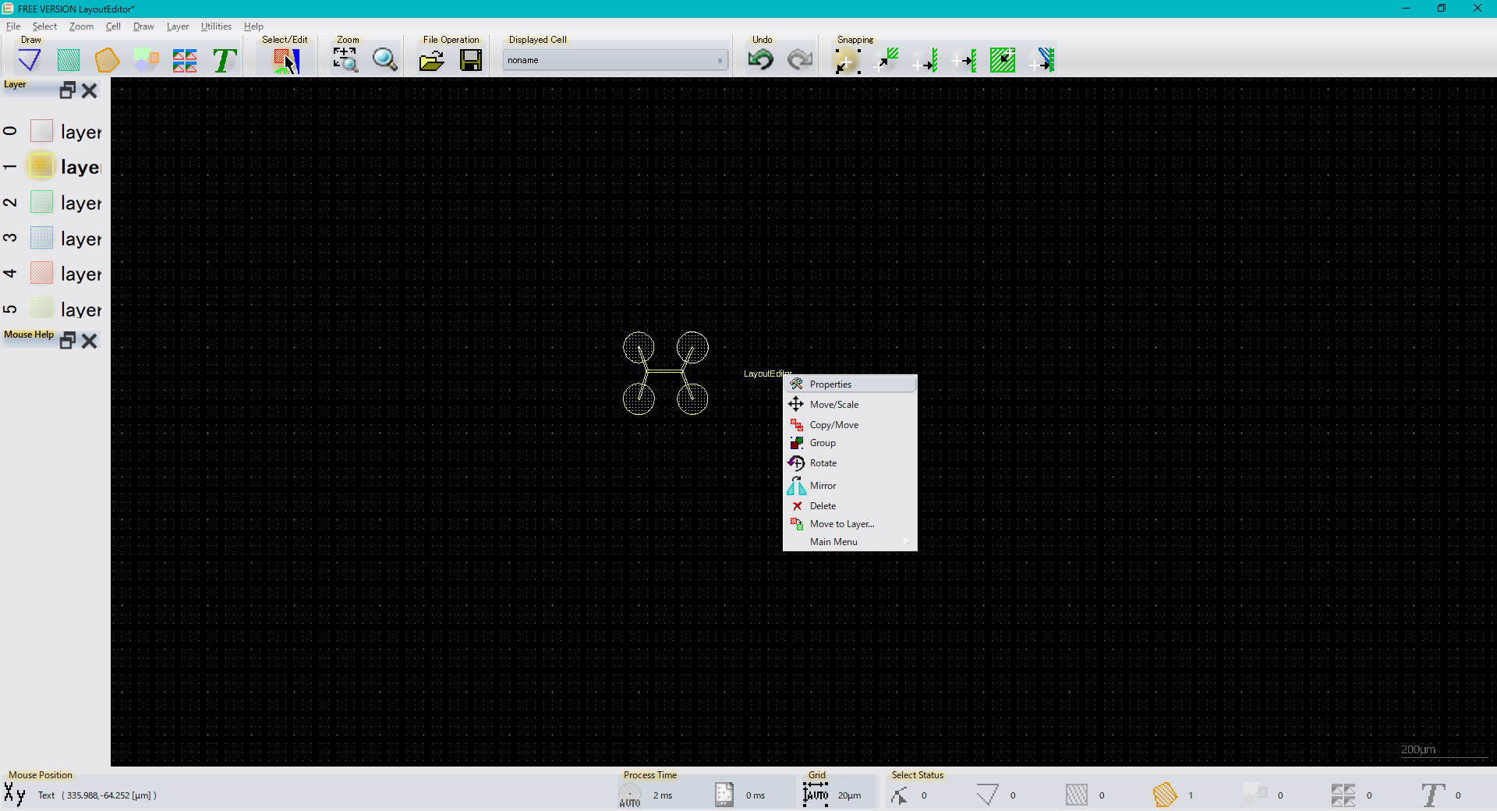Toggle the hatched-square snapping option
Image resolution: width=1497 pixels, height=811 pixels.
click(x=1002, y=60)
